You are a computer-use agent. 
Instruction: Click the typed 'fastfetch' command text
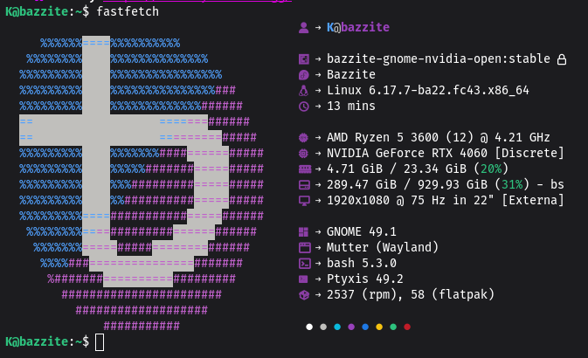[x=128, y=11]
